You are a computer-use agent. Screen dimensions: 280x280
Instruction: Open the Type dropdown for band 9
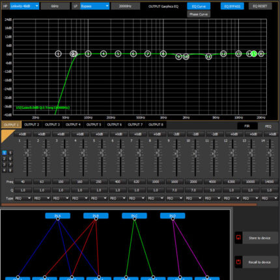click(x=175, y=198)
